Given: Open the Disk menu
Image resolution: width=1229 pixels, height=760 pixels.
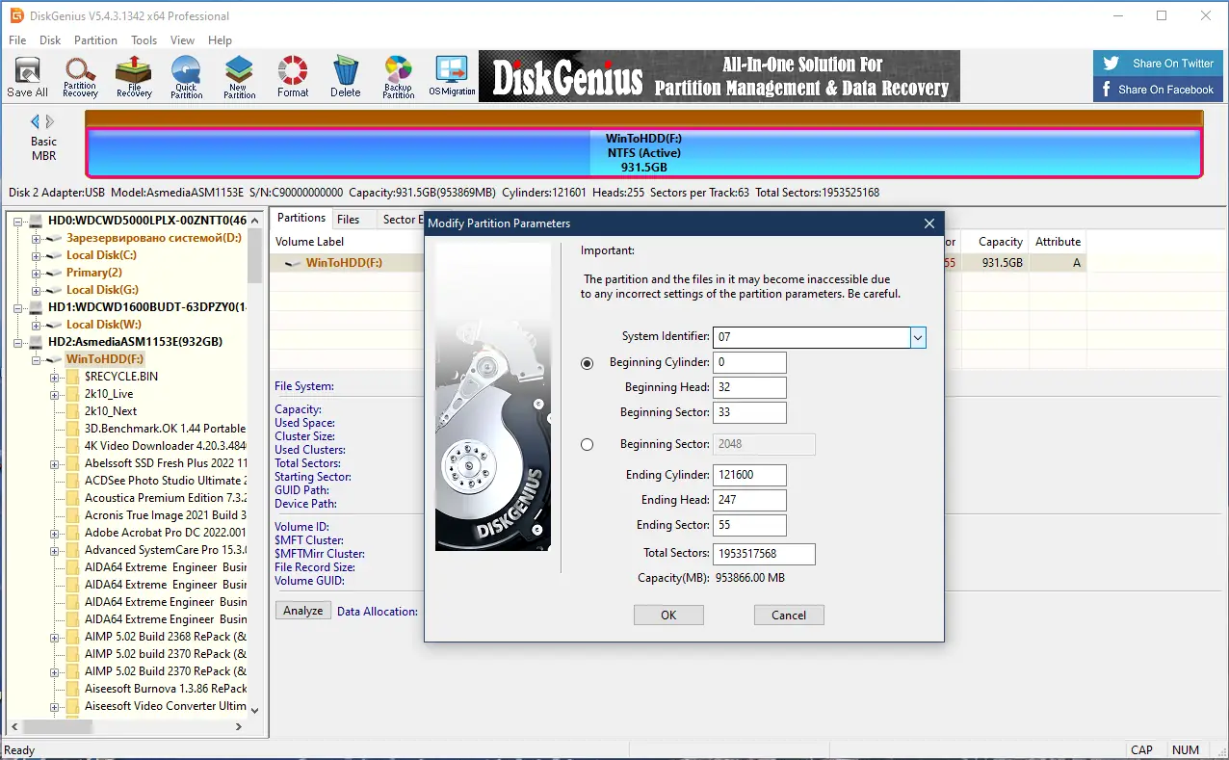Looking at the screenshot, I should [50, 40].
